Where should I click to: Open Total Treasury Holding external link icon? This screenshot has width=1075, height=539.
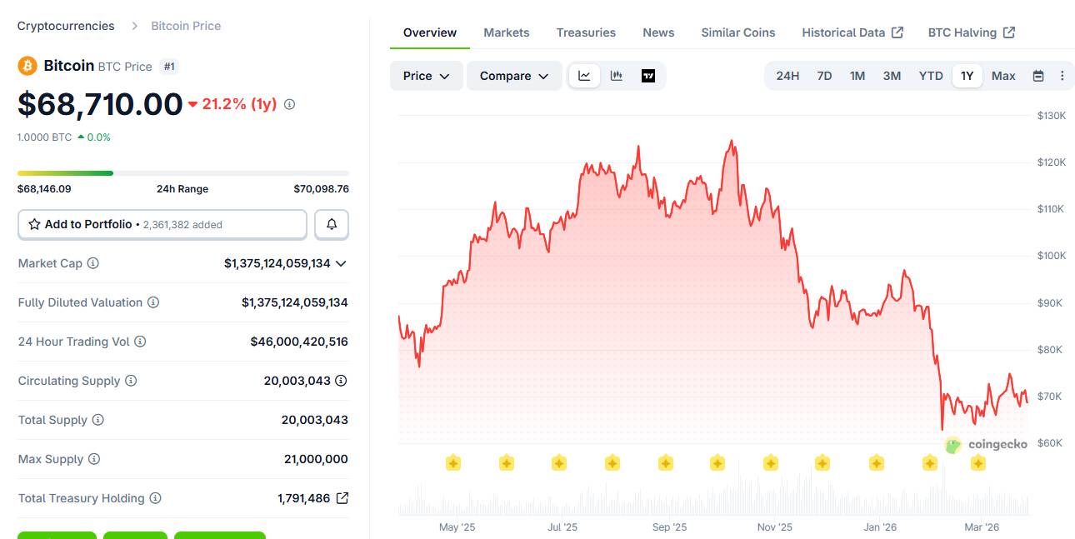[342, 498]
